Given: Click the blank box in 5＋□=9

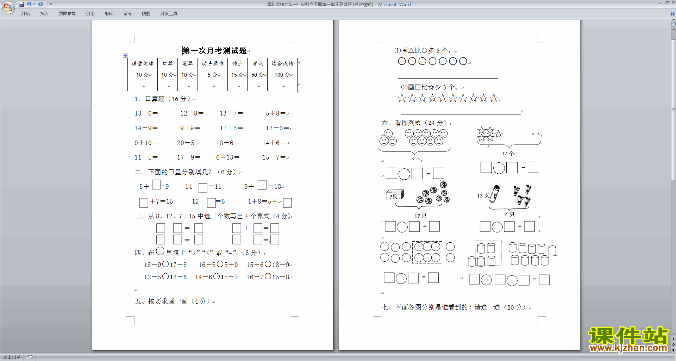Looking at the screenshot, I should [156, 185].
